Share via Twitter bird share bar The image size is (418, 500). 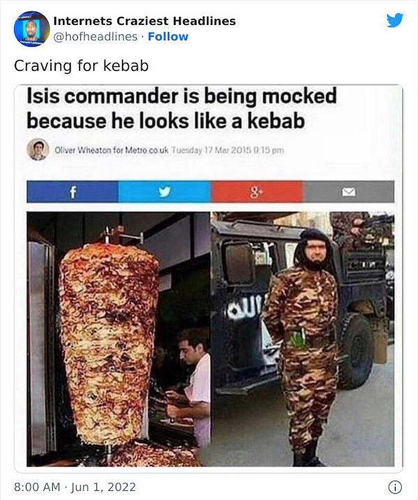pos(164,192)
